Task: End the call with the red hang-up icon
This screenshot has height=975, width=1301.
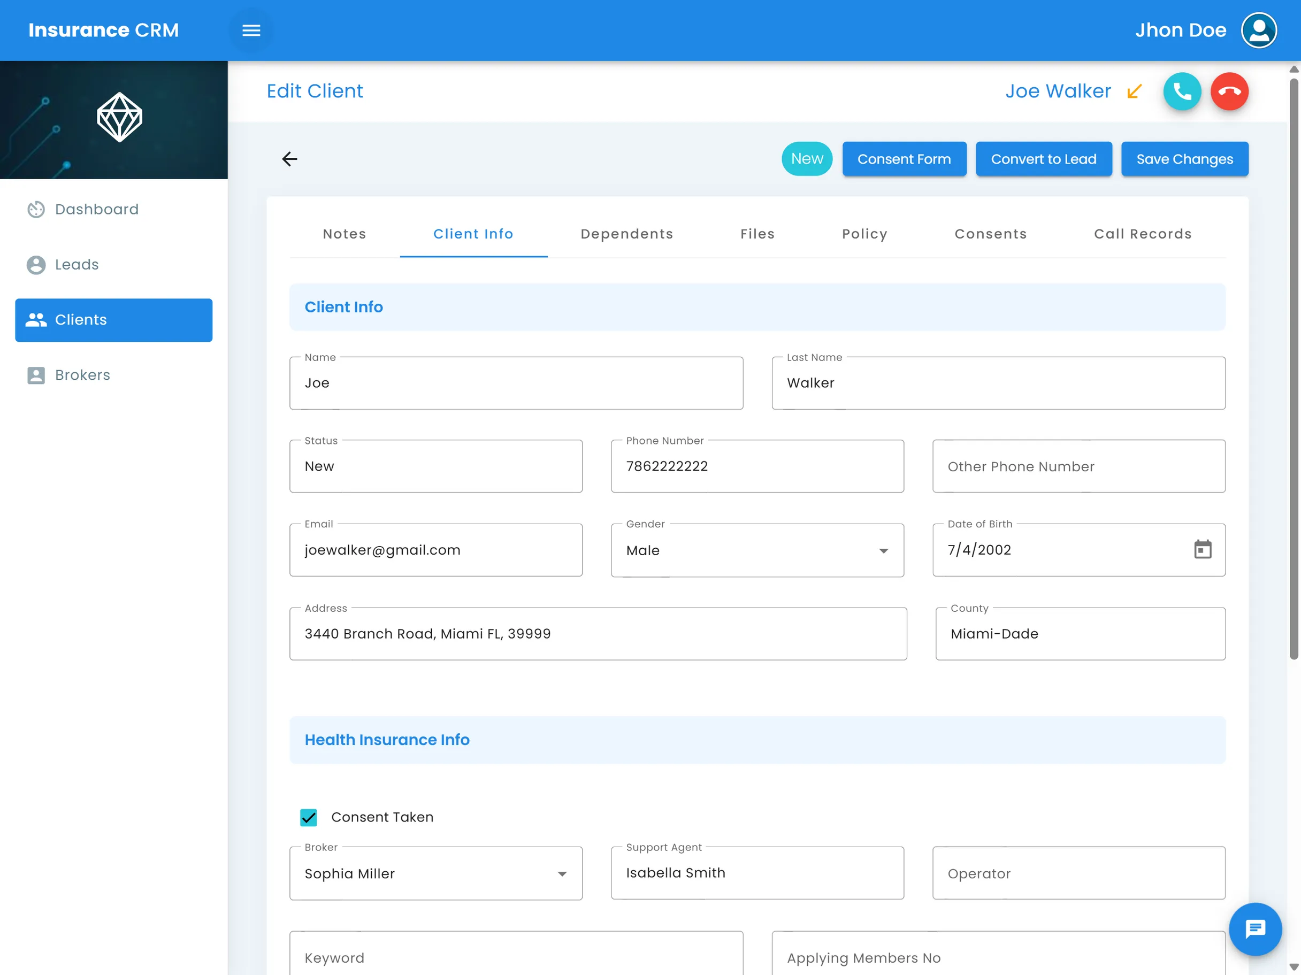Action: 1229,92
